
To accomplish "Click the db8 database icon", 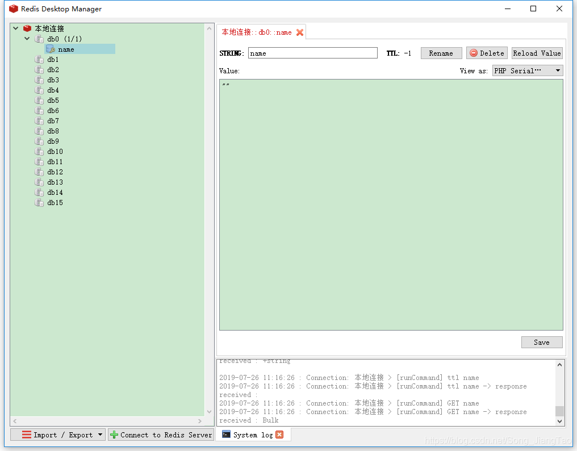I will coord(39,131).
